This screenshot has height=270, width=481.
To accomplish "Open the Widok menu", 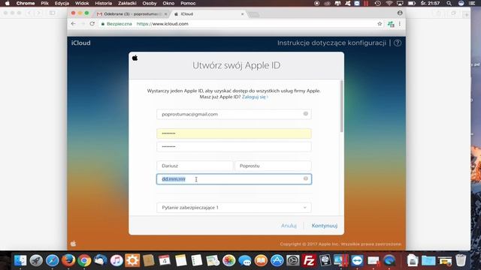I will 82,3.
